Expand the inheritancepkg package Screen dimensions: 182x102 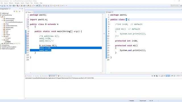pos(2,27)
